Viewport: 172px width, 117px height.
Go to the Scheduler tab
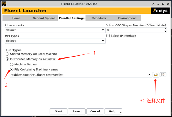point(99,18)
